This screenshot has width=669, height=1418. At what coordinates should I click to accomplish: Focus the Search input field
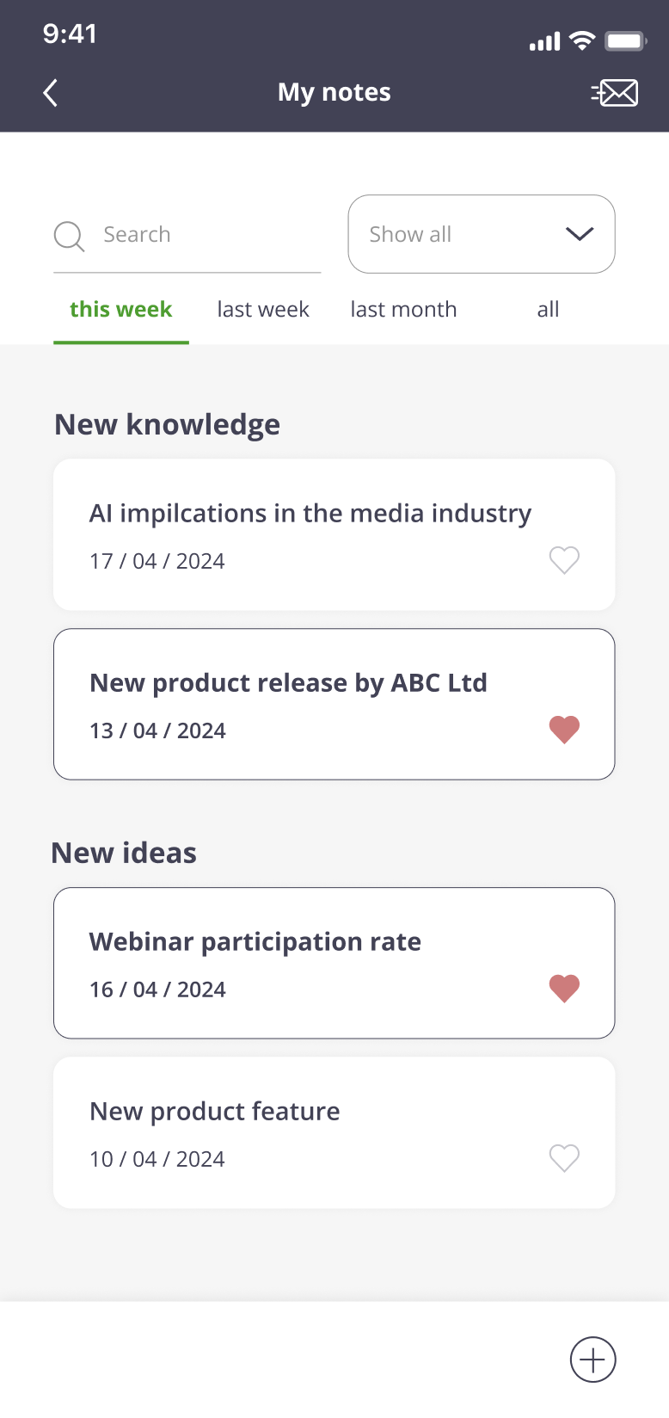[x=206, y=235]
